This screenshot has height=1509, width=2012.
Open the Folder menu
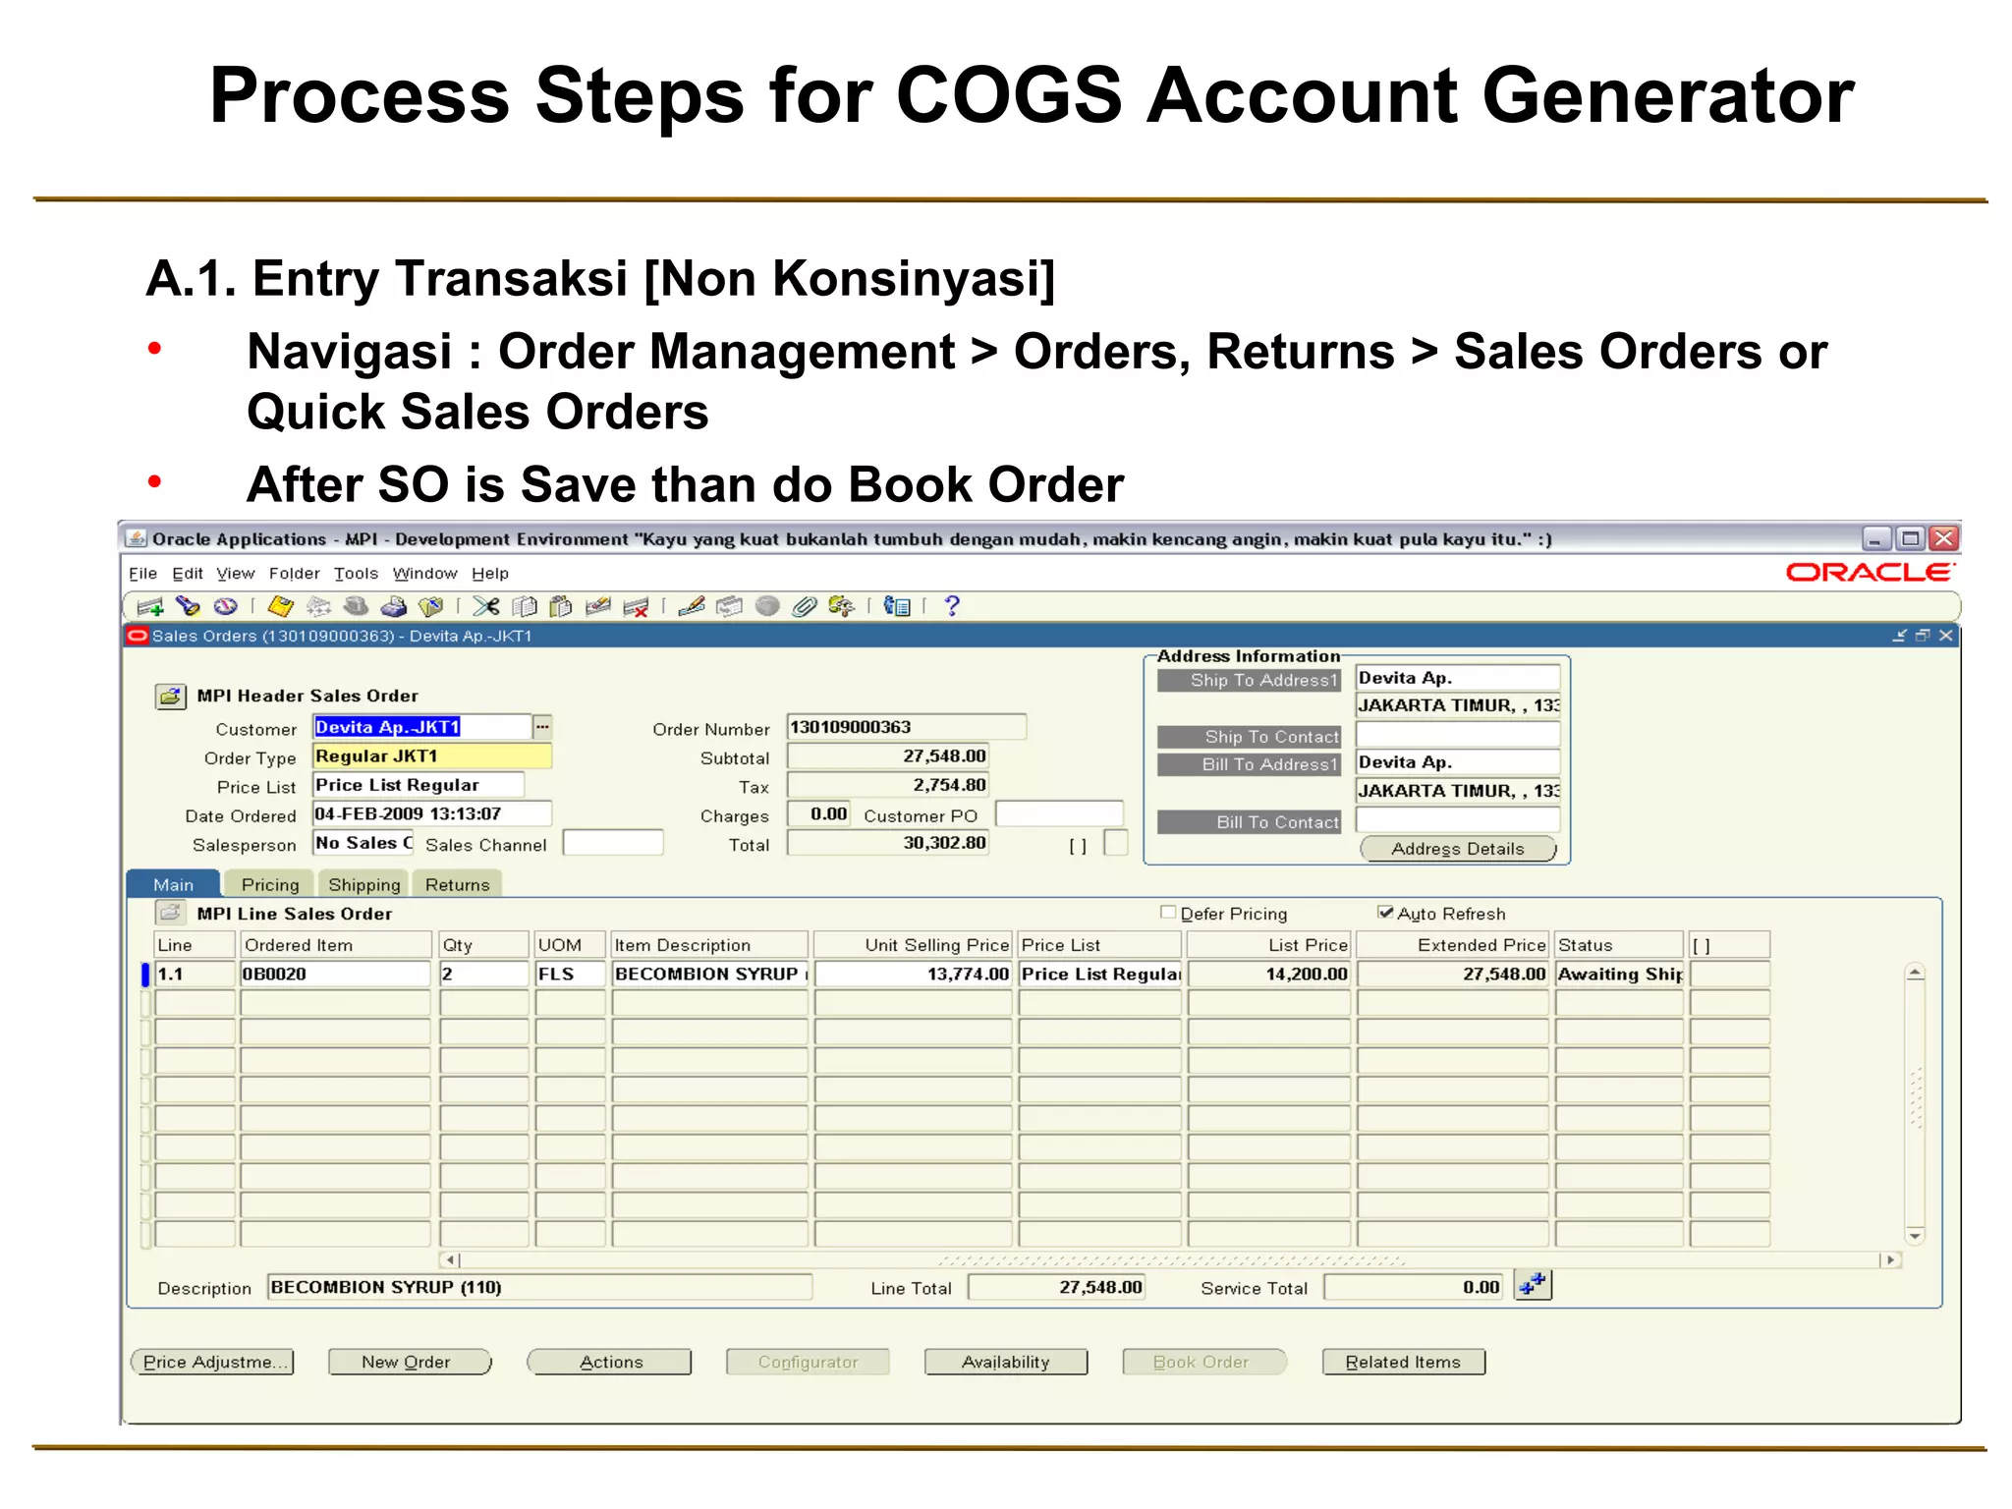pos(294,574)
